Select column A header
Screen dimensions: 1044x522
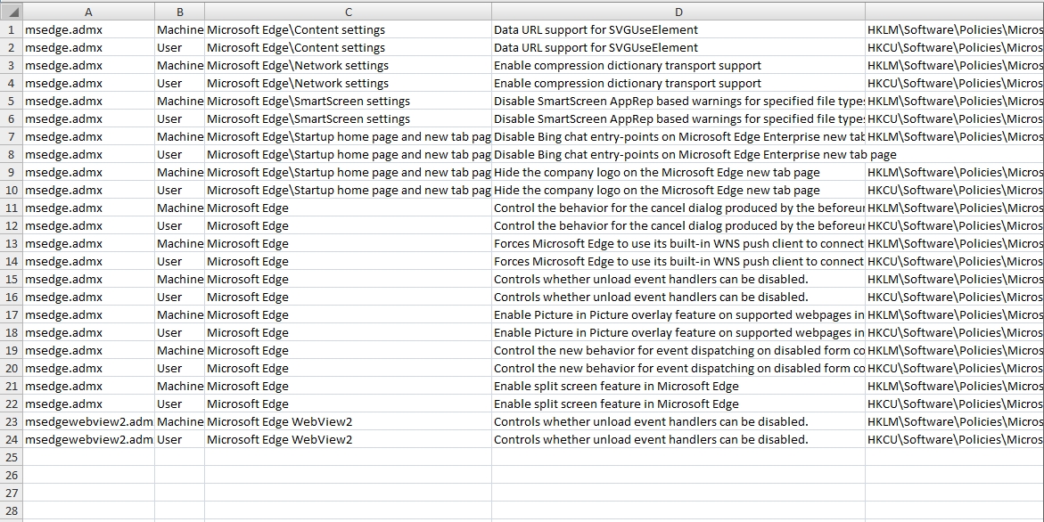pos(88,12)
